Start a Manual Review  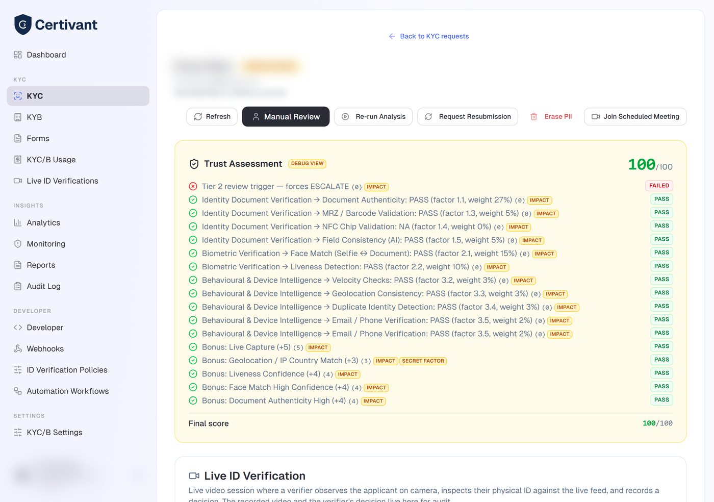[286, 116]
